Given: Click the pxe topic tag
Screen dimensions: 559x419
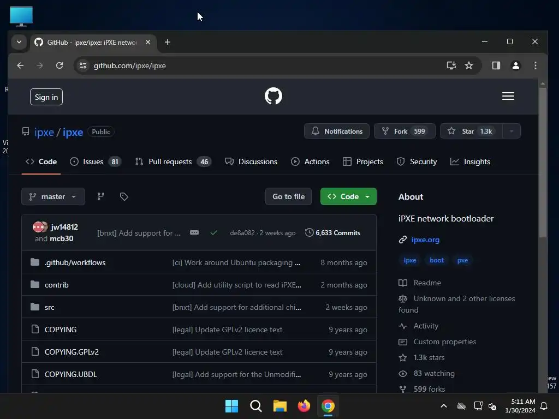Looking at the screenshot, I should [462, 260].
